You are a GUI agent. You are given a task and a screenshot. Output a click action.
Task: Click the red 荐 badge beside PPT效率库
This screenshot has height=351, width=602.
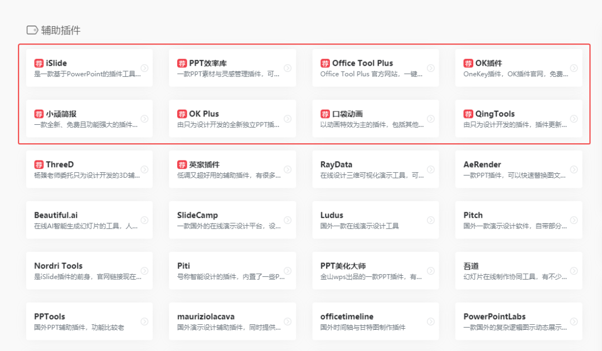click(x=182, y=64)
